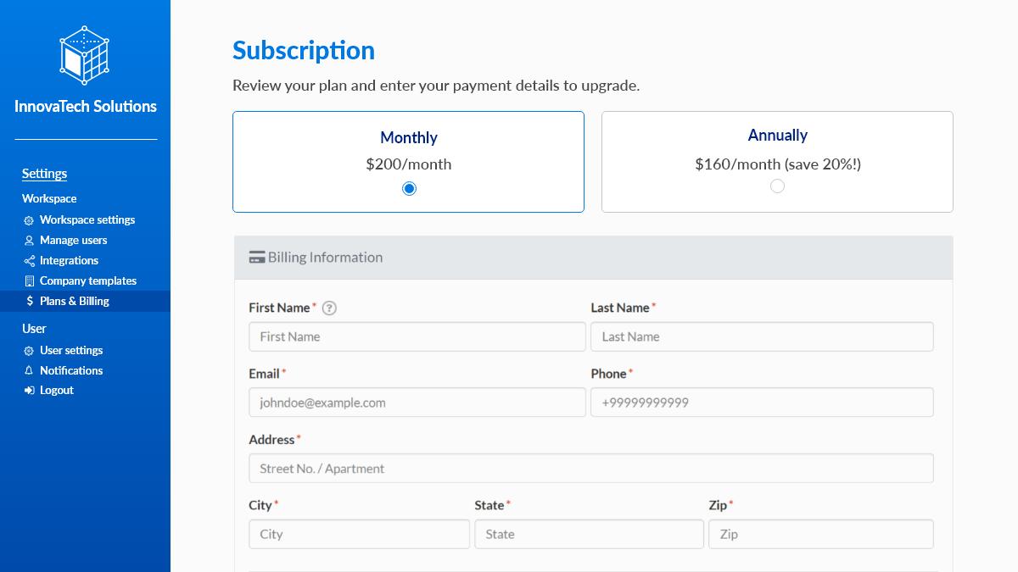The width and height of the screenshot is (1018, 572).
Task: Click the State field label
Action: click(489, 505)
